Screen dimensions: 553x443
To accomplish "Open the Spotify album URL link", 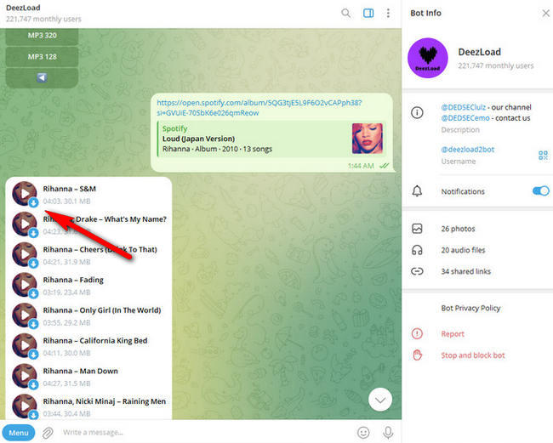I will coord(259,107).
